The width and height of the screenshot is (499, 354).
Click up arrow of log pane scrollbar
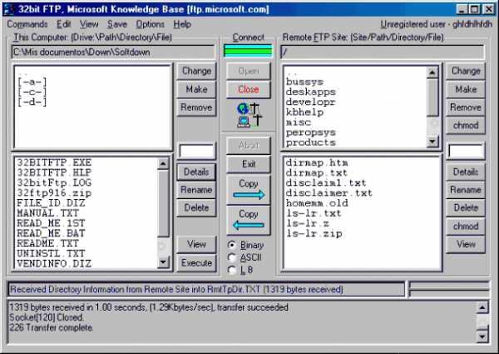[x=482, y=307]
